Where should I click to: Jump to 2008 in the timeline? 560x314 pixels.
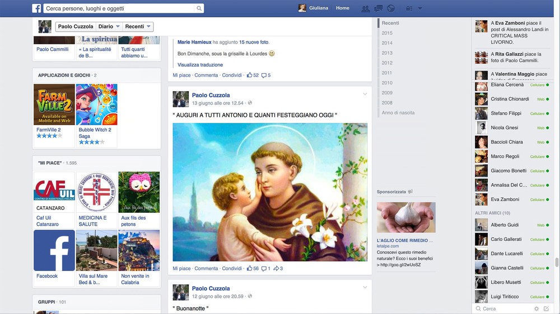pos(387,103)
